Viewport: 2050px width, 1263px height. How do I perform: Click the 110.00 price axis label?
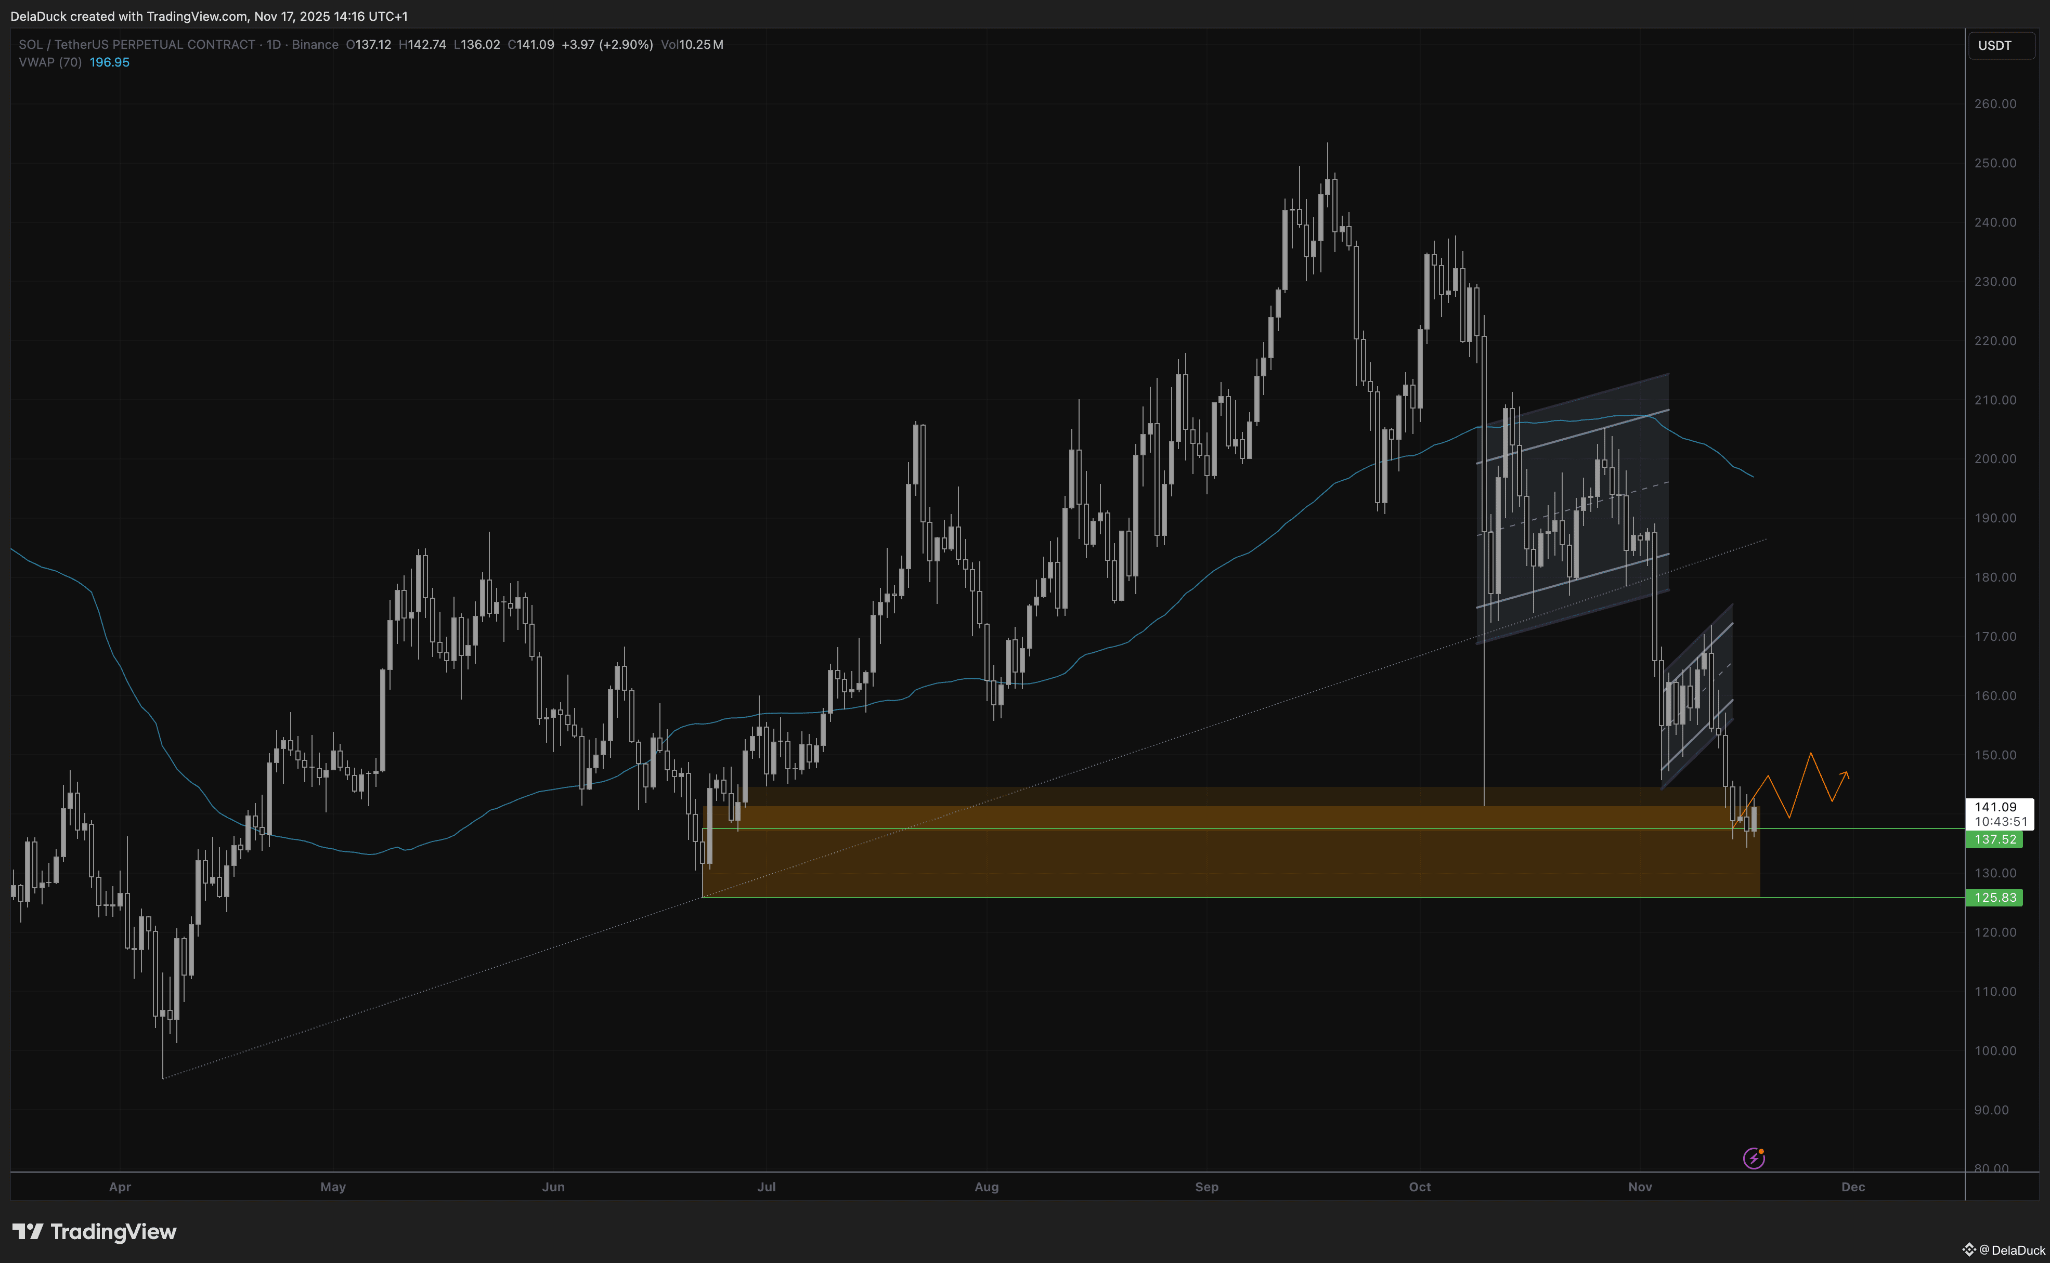point(1996,992)
